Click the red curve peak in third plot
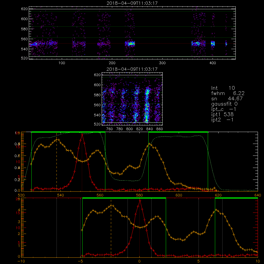264x264 pixels. [82, 135]
